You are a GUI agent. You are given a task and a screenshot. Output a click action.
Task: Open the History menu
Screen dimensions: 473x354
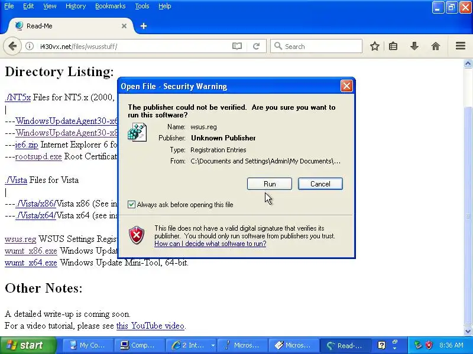coord(76,6)
